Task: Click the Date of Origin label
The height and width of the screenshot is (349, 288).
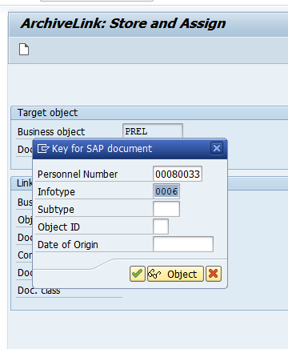Action: click(x=68, y=245)
